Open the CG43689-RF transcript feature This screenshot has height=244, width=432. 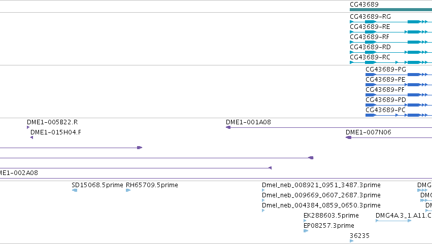[x=391, y=42]
